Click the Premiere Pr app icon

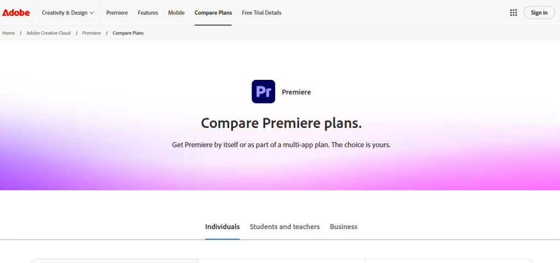coord(263,92)
